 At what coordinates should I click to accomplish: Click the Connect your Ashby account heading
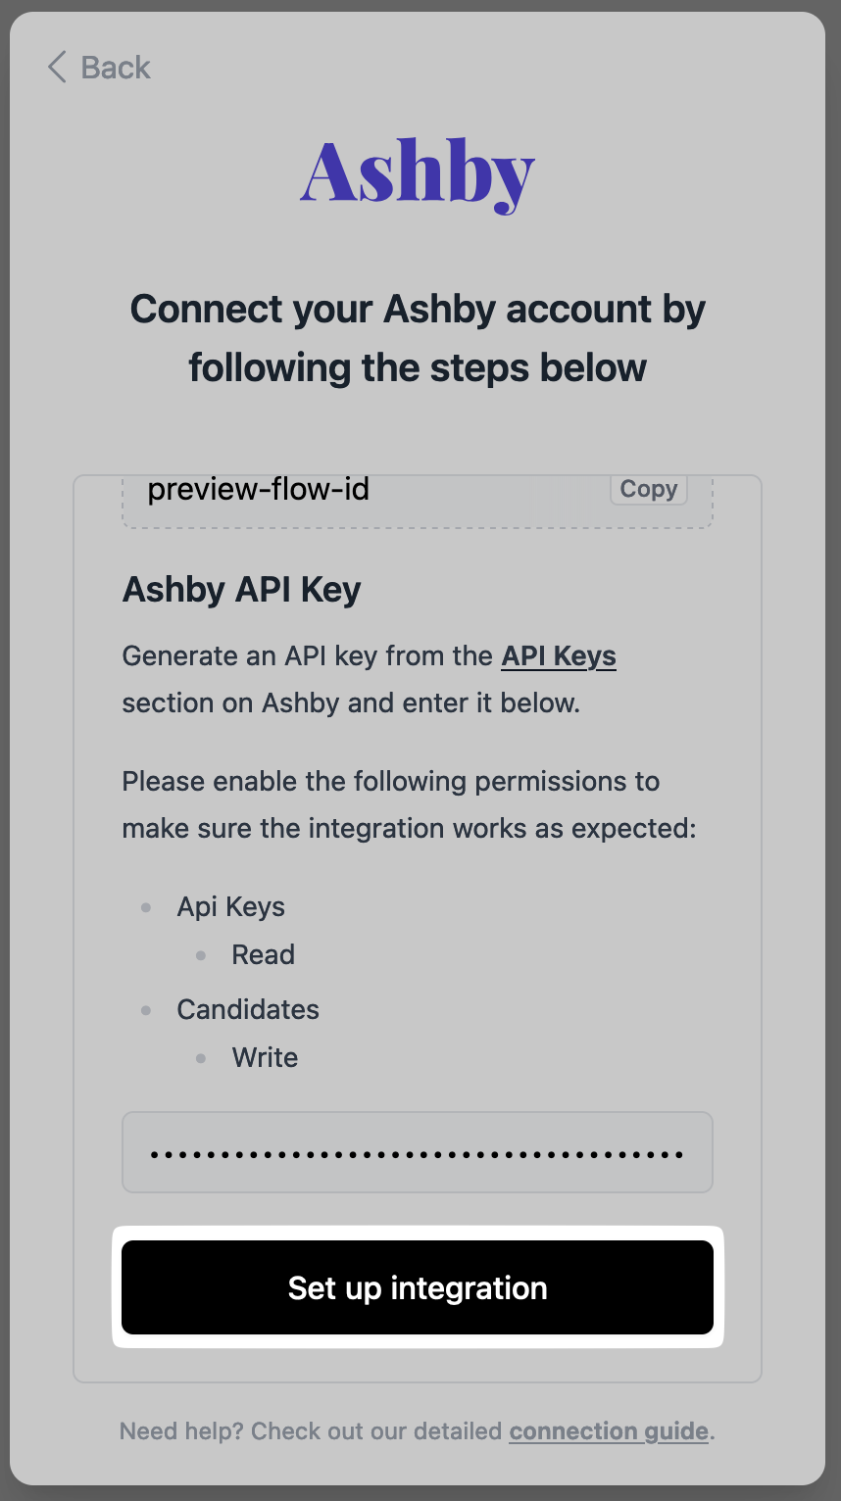[x=418, y=338]
